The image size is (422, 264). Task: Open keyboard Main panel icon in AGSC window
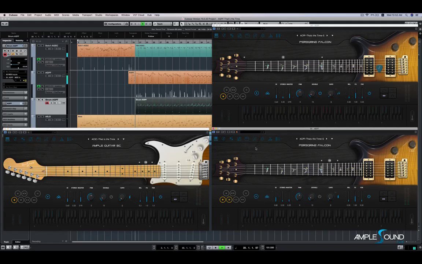[7, 139]
